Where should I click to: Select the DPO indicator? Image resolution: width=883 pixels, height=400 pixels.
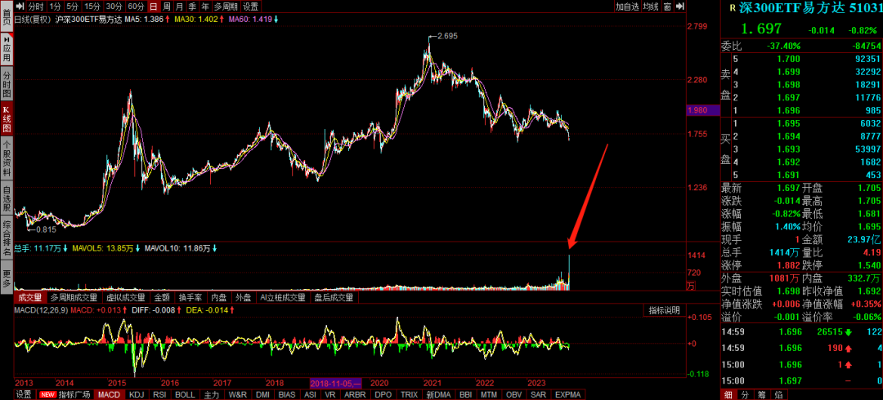383,395
